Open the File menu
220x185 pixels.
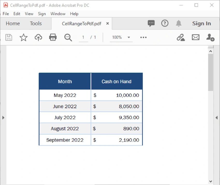6,14
